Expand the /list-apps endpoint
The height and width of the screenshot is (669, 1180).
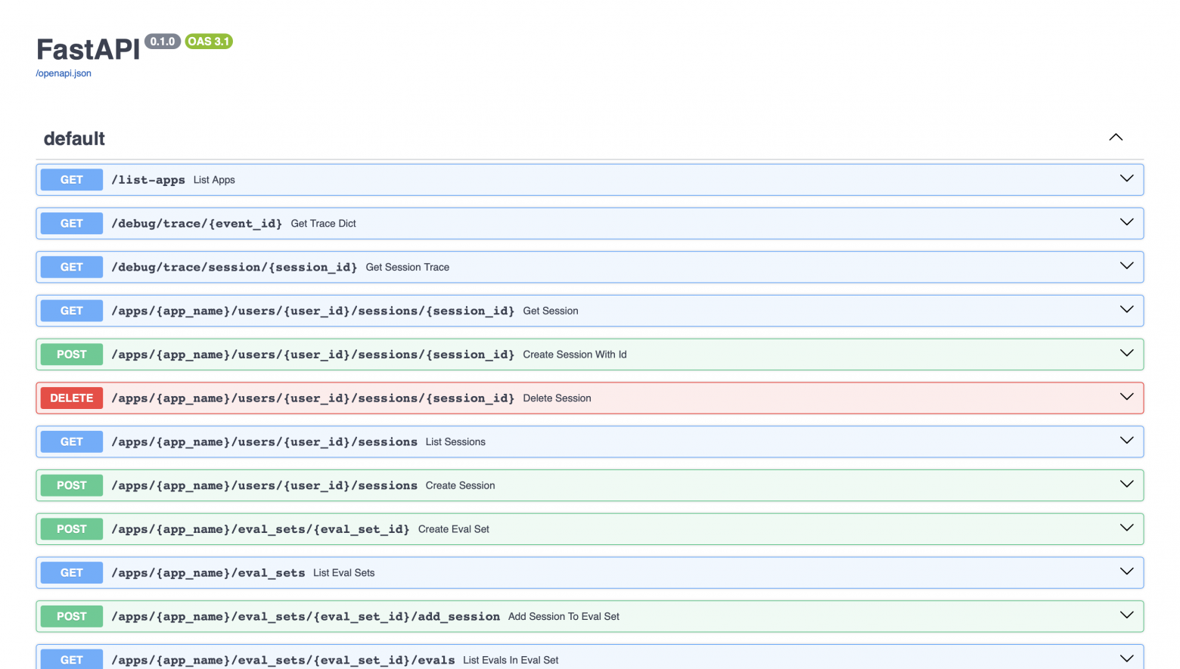tap(1126, 179)
